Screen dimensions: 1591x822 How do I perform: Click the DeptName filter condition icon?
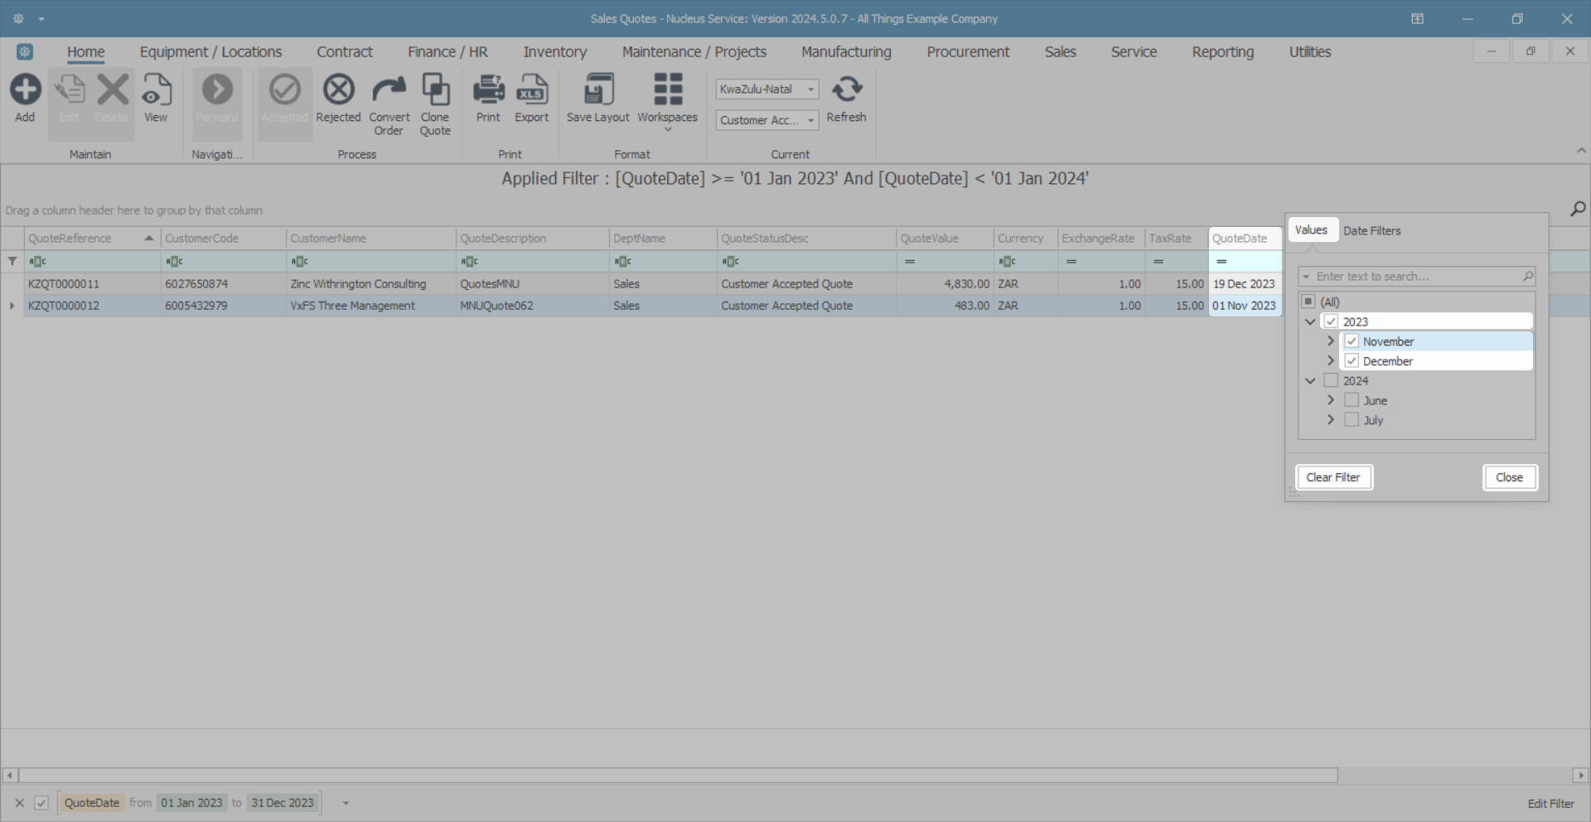point(622,261)
